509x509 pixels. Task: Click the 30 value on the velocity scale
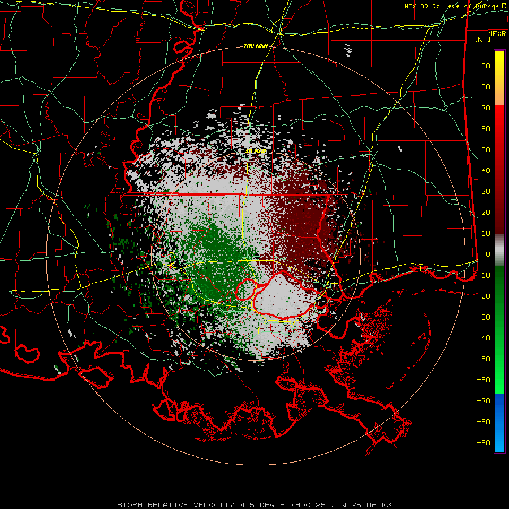pos(486,192)
